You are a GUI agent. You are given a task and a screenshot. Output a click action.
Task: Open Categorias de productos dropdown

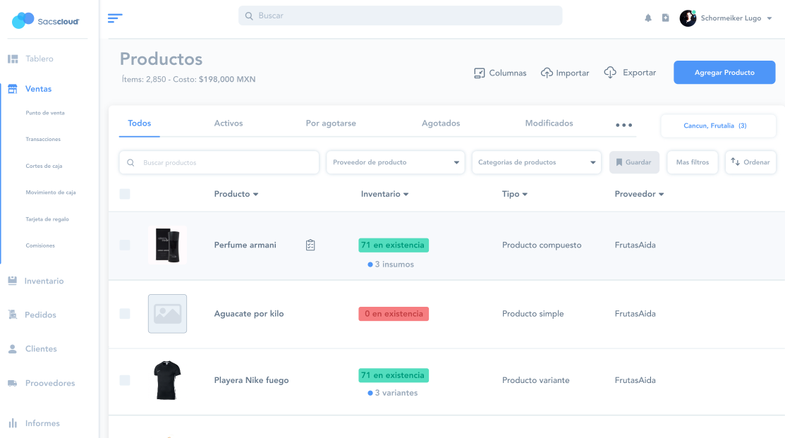point(536,162)
